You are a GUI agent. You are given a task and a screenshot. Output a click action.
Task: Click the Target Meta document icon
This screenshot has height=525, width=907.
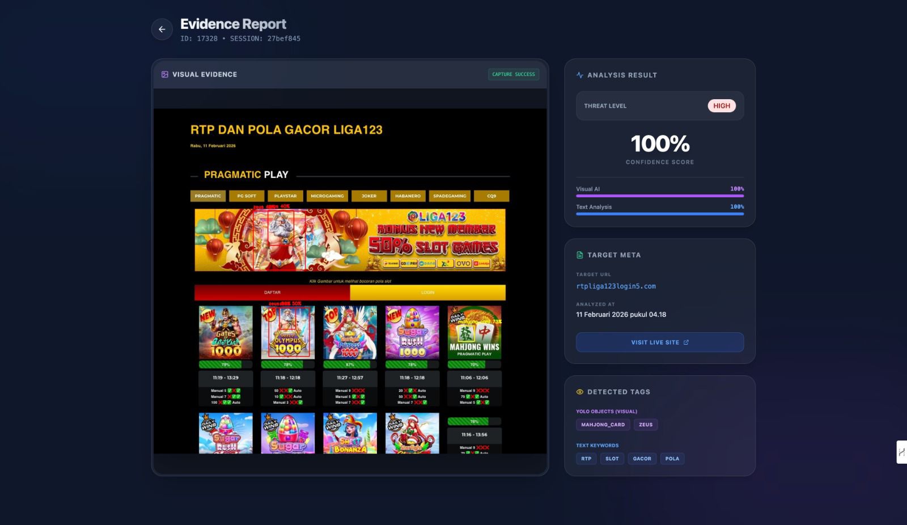tap(579, 255)
